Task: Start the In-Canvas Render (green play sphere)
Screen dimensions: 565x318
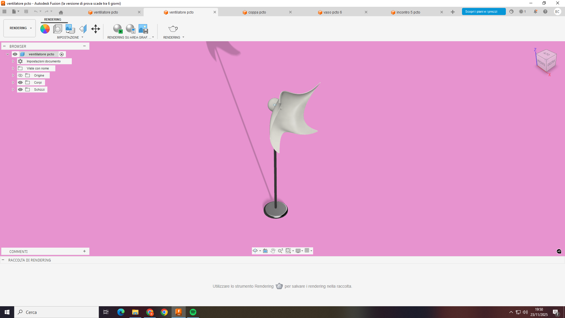Action: tap(118, 29)
